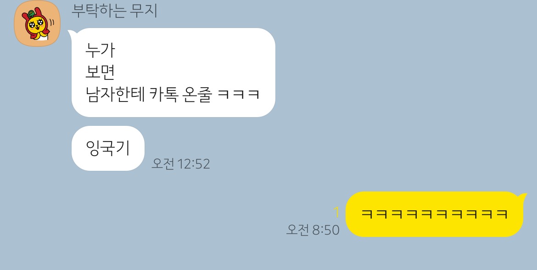Click the last ㅋ in the yellow bubble
Viewport: 537px width, 270px height.
coord(502,214)
